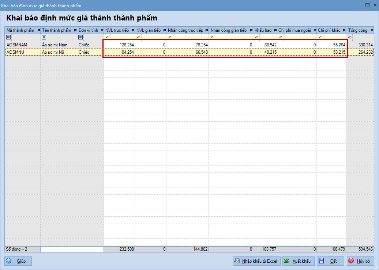Image resolution: width=379 pixels, height=270 pixels.
Task: Pin the NVL trực tiếp column
Action: (132, 30)
